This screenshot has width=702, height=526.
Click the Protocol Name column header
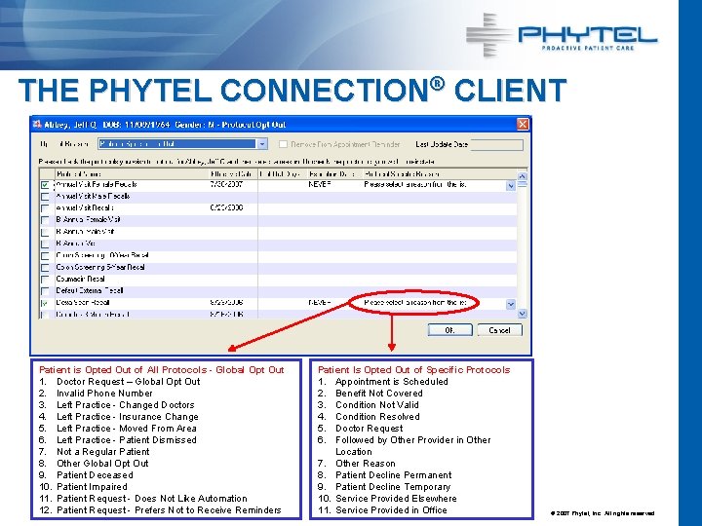(x=132, y=174)
